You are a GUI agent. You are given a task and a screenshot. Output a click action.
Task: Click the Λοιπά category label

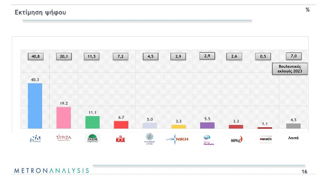[293, 138]
